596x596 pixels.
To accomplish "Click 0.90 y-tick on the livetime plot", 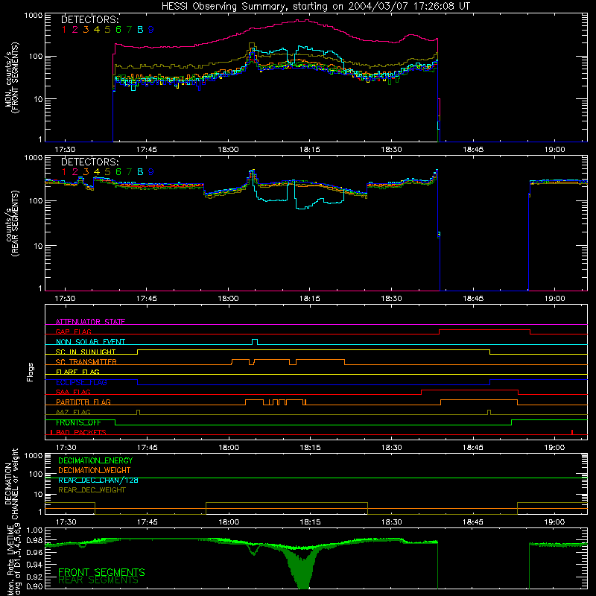I will tap(34, 586).
